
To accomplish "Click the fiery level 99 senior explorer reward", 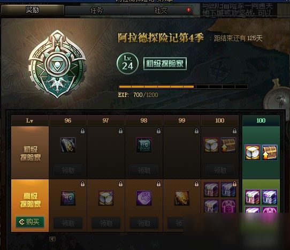I will point(182,198).
